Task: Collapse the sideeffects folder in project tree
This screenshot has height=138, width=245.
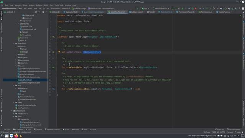Action: (x=14, y=43)
